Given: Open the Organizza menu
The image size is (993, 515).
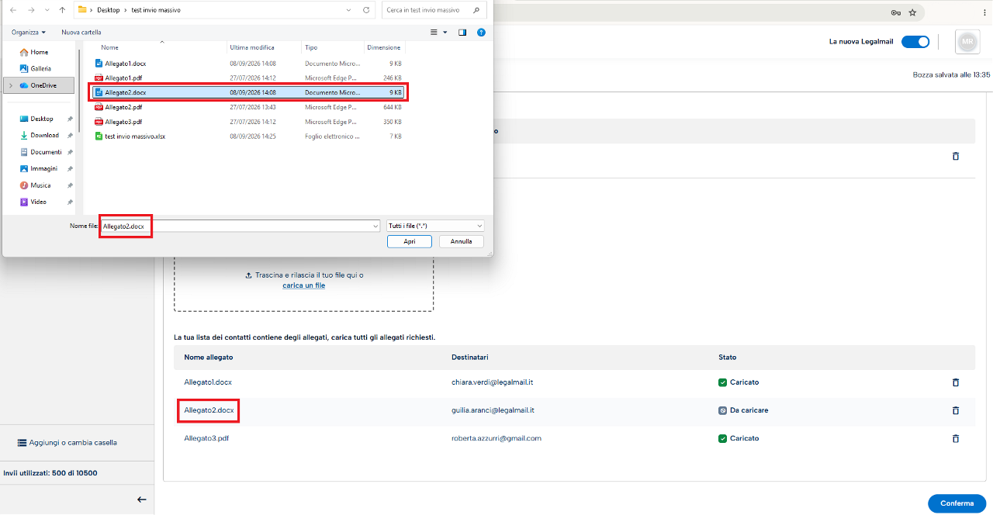Looking at the screenshot, I should click(x=29, y=33).
